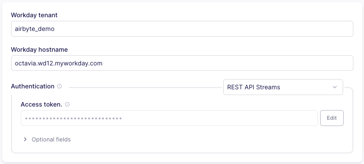Click the masked Access token field

pyautogui.click(x=169, y=118)
